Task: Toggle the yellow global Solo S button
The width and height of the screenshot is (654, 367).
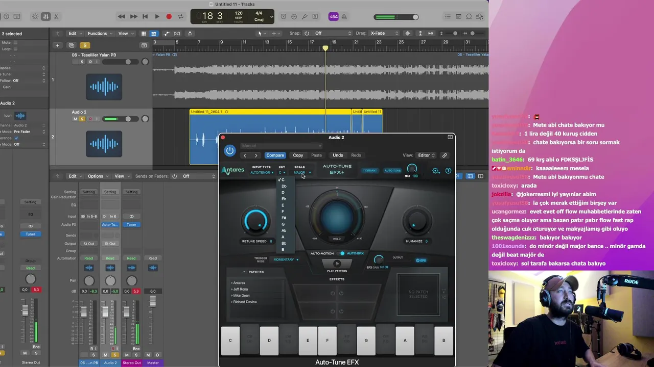Action: (85, 45)
